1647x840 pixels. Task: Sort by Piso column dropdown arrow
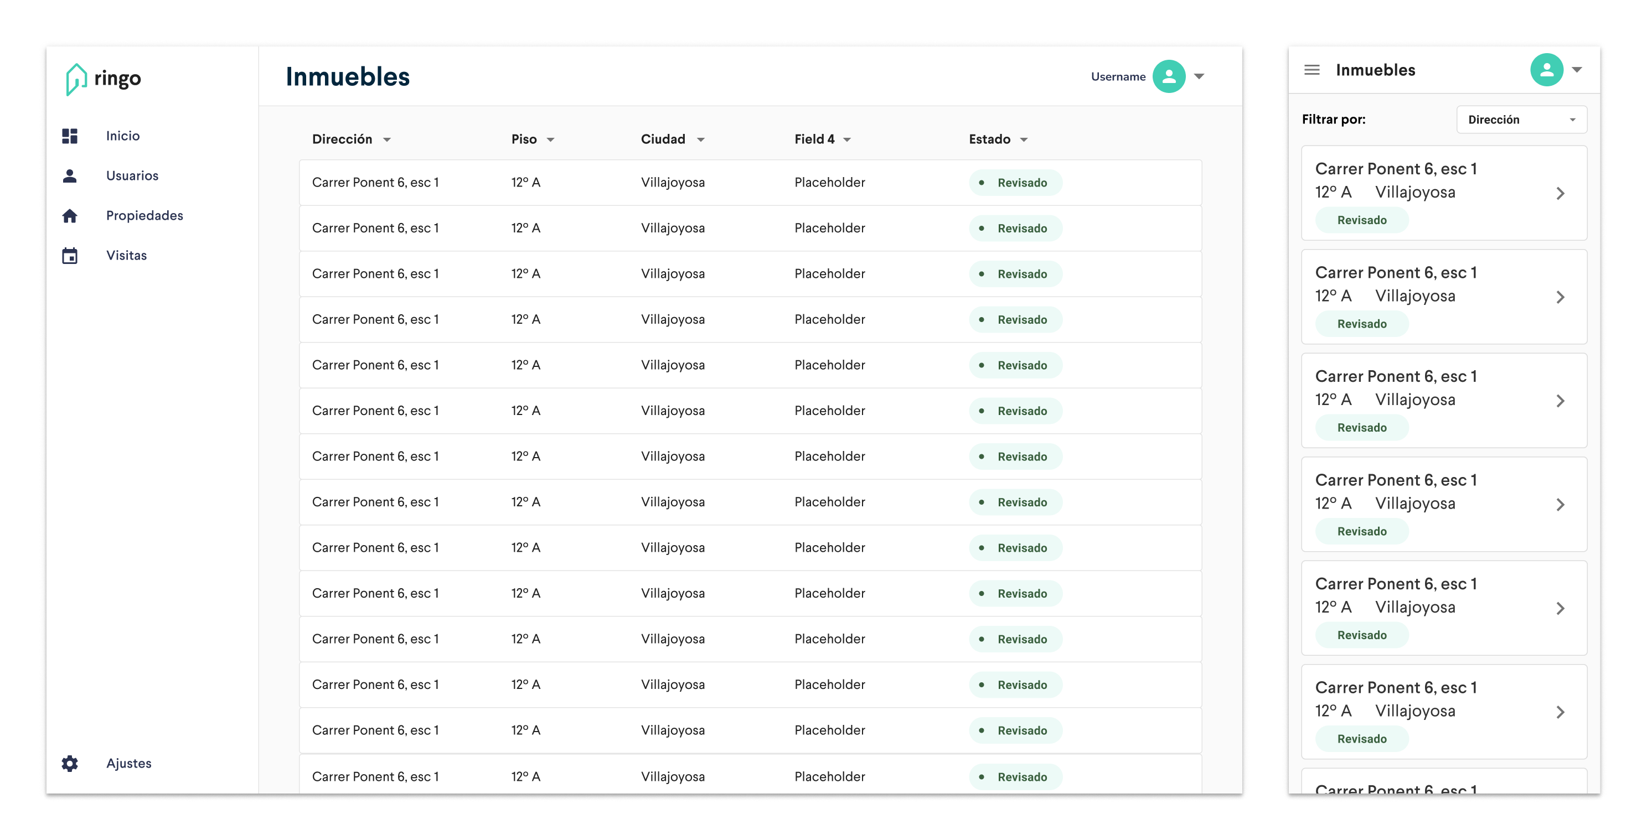550,140
